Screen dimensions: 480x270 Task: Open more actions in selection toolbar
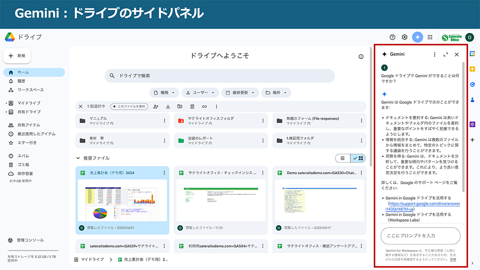click(x=216, y=106)
